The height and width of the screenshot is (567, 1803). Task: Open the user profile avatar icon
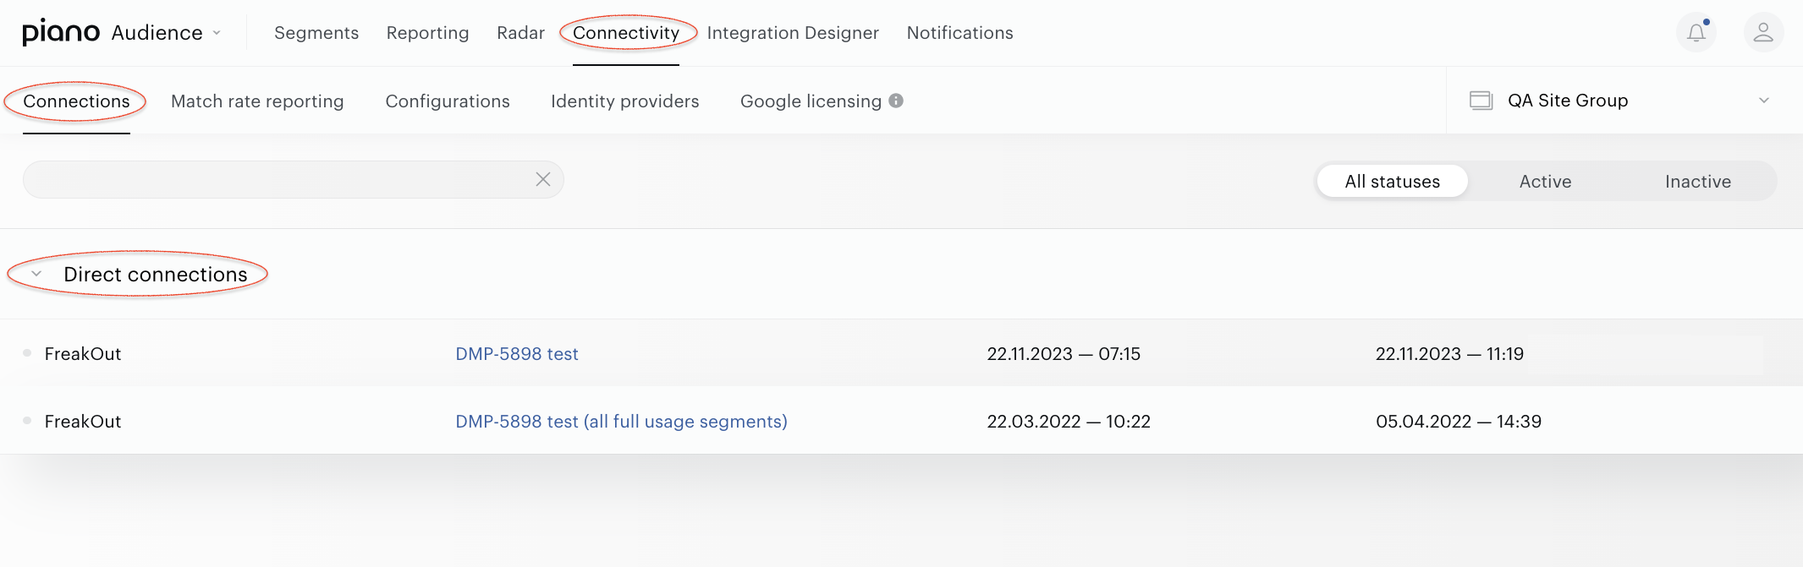point(1763,33)
